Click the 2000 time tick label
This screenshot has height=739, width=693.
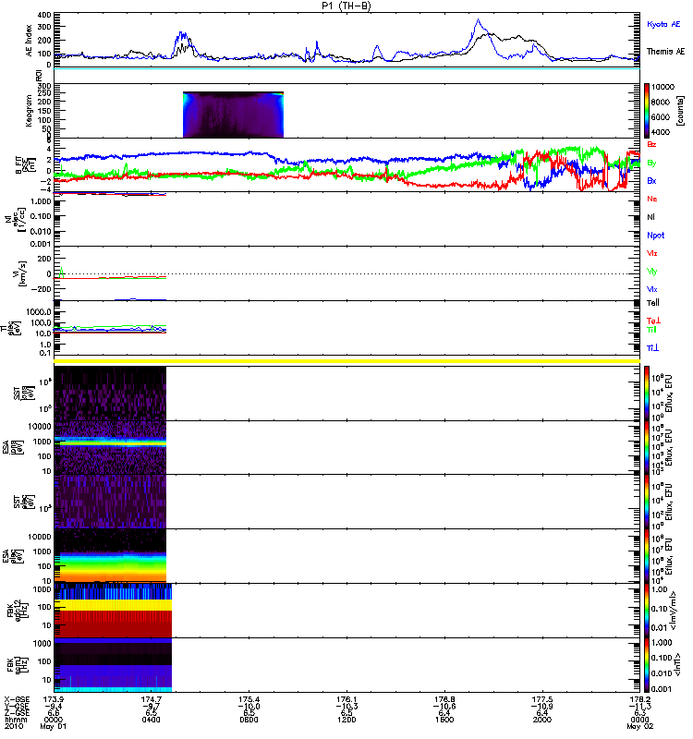click(542, 720)
